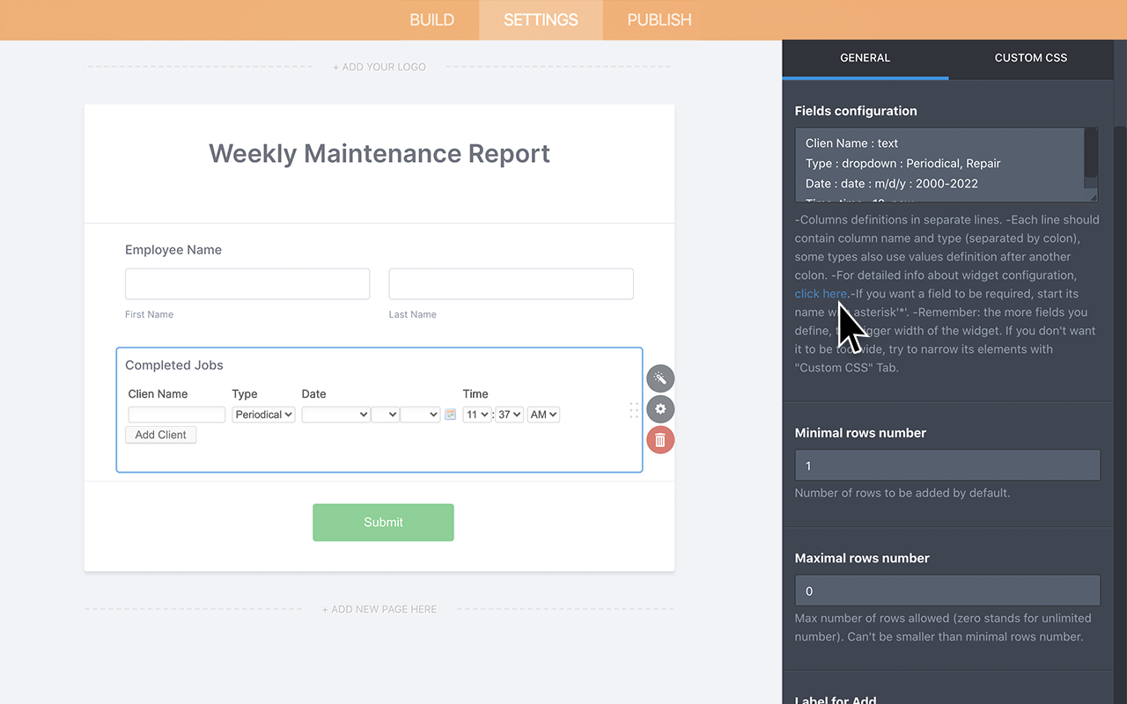Image resolution: width=1127 pixels, height=704 pixels.
Task: Select the GENERAL tab
Action: click(865, 57)
